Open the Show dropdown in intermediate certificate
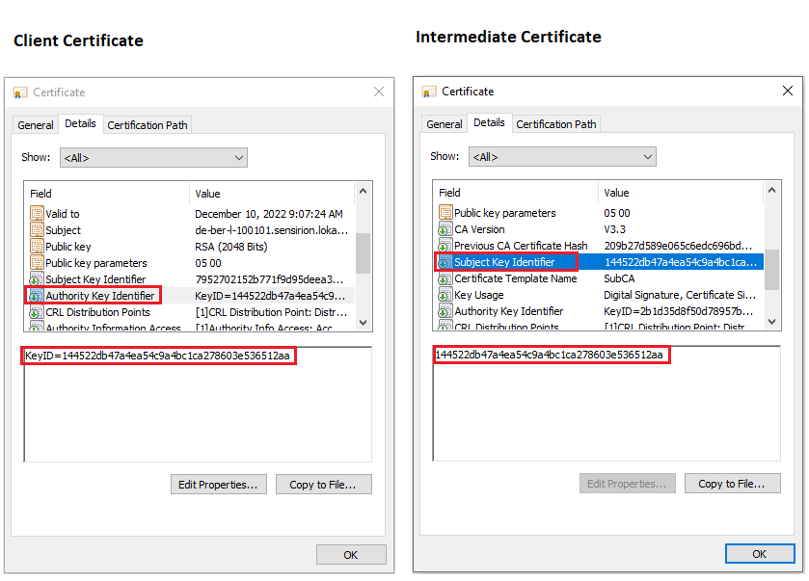 562,157
